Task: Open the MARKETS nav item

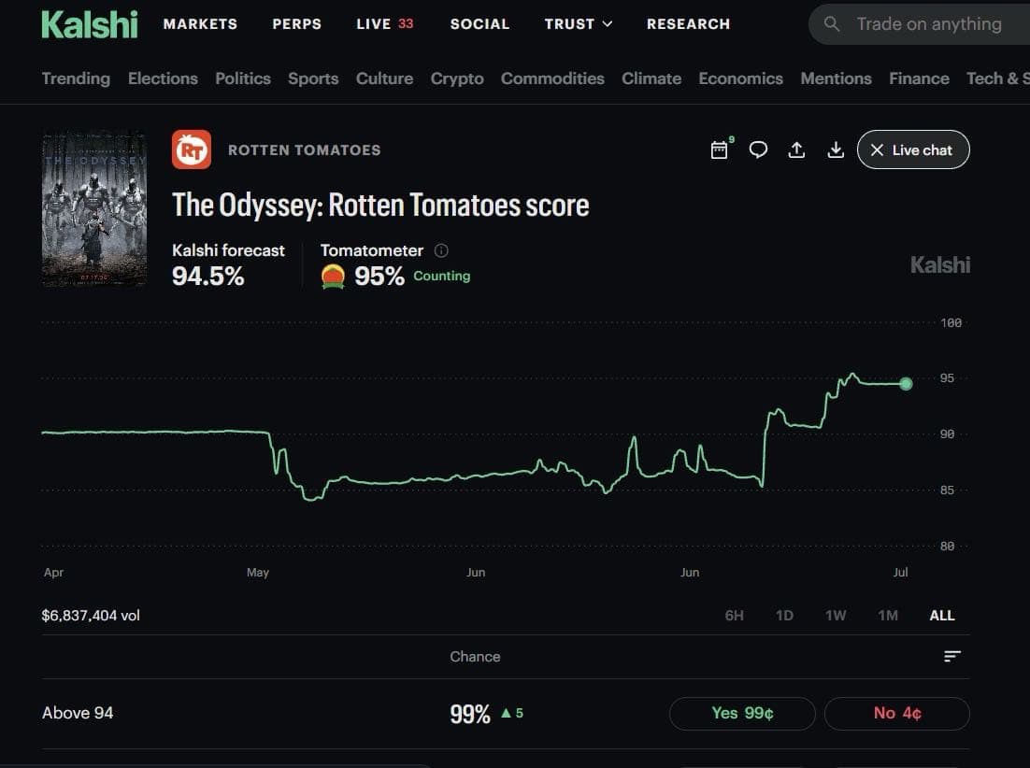Action: (x=200, y=24)
